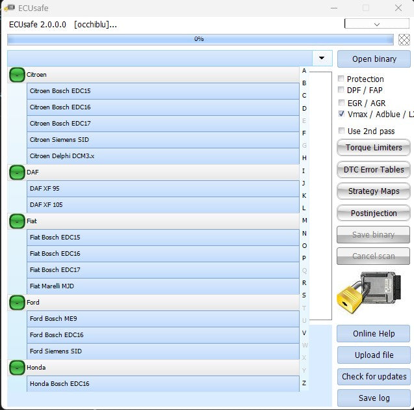414x410 pixels.
Task: Select Citroen Delphi DCM3.x
Action: point(163,156)
